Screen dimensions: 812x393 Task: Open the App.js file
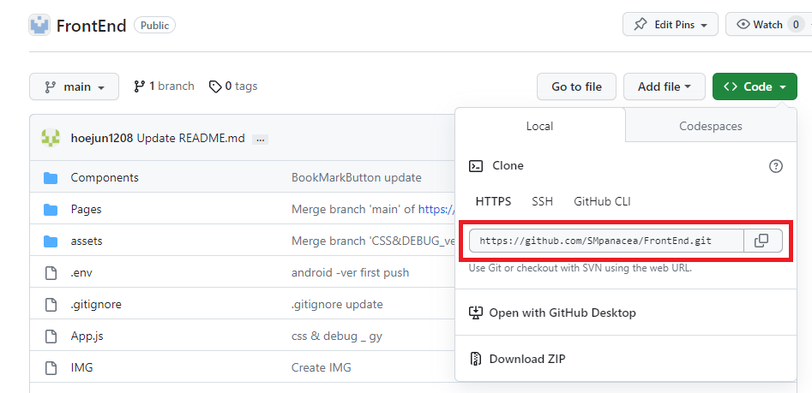87,336
